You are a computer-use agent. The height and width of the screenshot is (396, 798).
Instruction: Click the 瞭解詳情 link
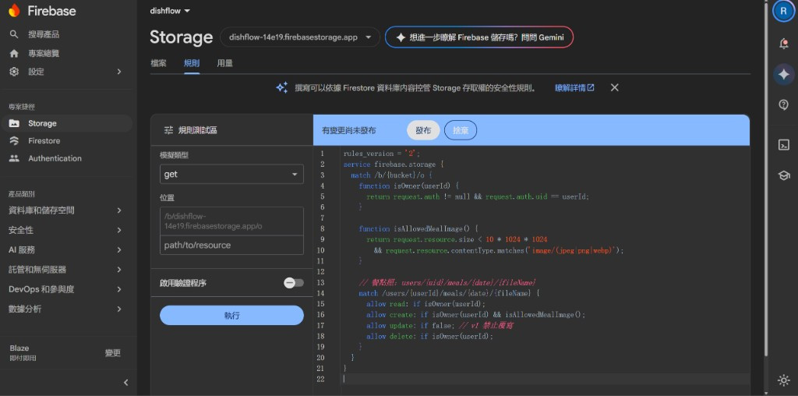click(x=574, y=87)
